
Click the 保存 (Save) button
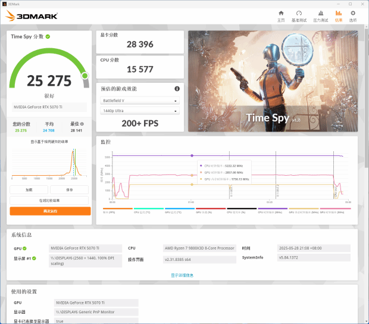70,190
